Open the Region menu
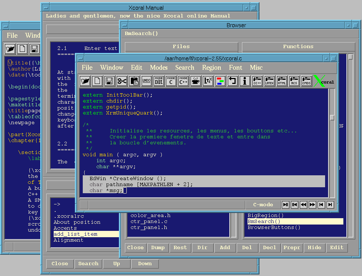 [x=212, y=68]
